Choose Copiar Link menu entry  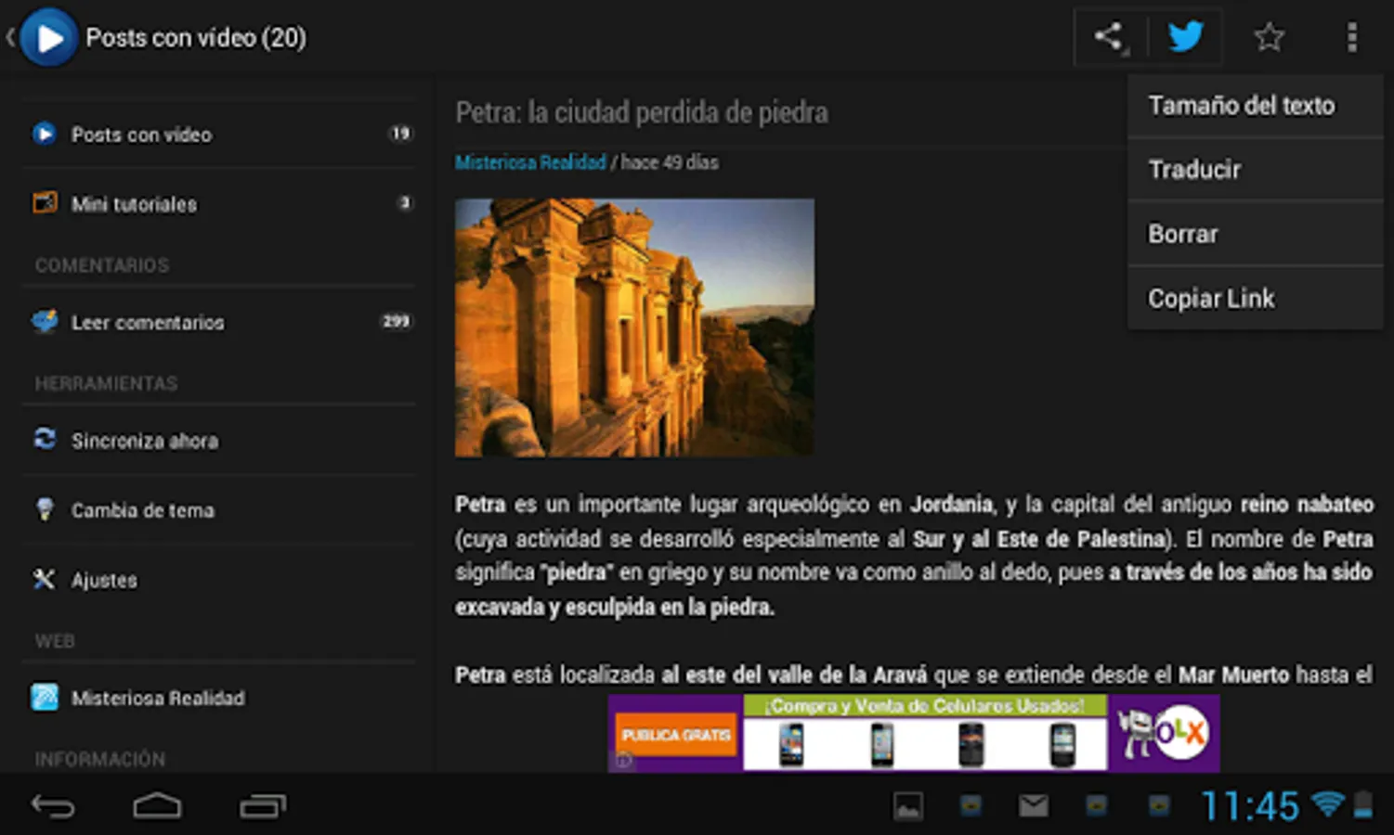pos(1256,298)
